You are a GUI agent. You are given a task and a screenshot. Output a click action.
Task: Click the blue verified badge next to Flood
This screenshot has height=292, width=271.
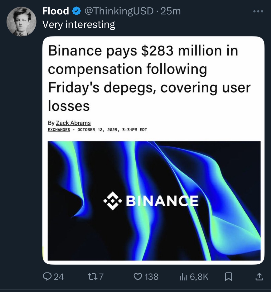(x=77, y=11)
